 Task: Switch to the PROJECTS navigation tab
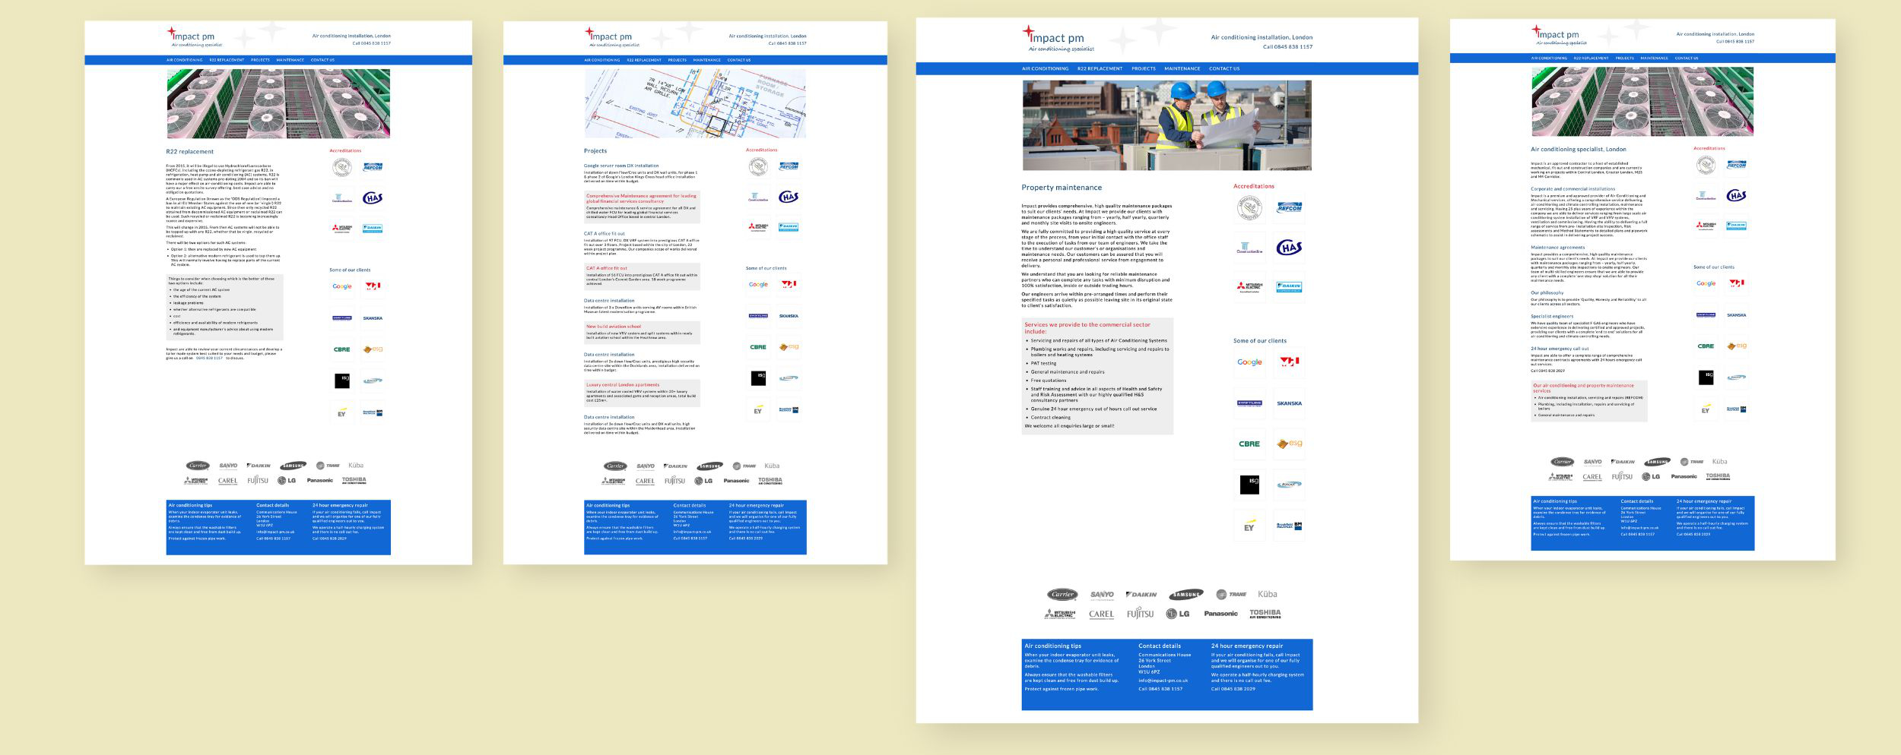pyautogui.click(x=1144, y=68)
